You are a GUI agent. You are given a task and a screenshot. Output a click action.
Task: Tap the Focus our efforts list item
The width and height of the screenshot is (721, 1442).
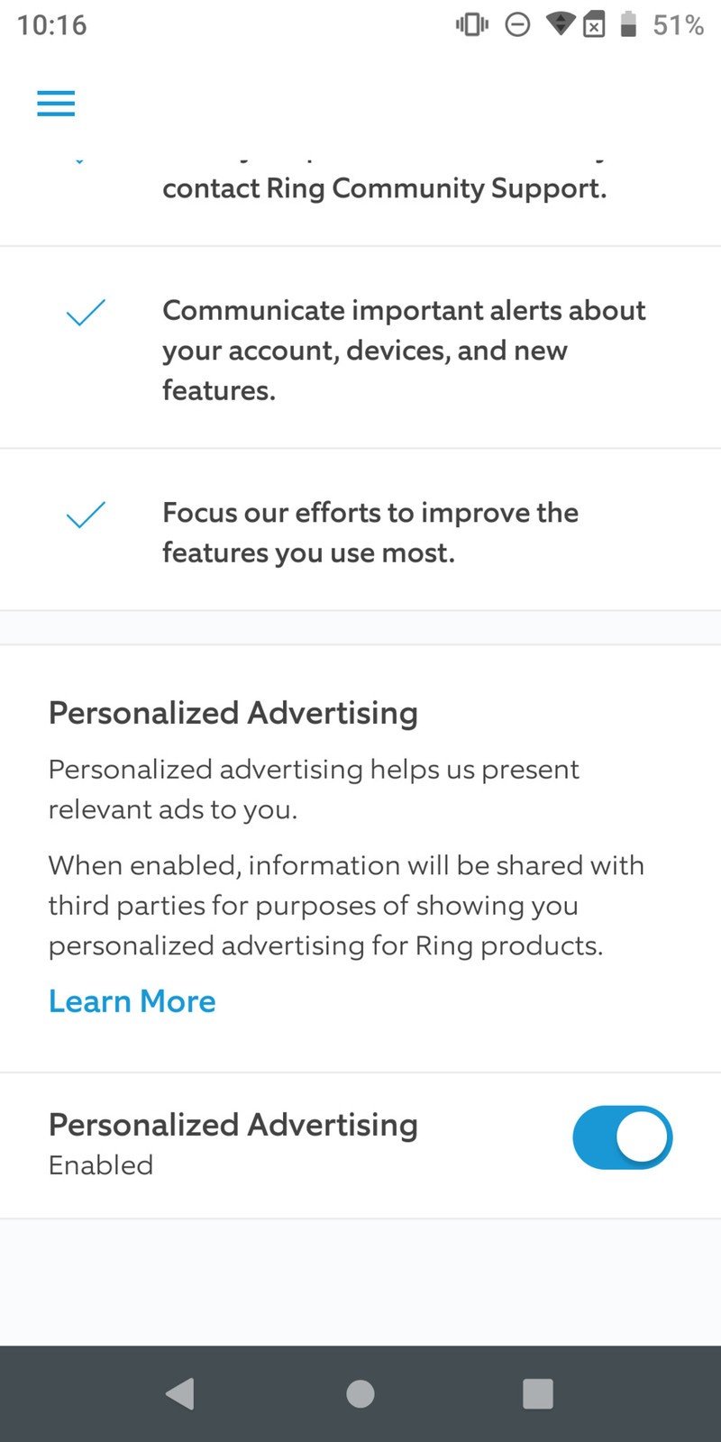[360, 532]
